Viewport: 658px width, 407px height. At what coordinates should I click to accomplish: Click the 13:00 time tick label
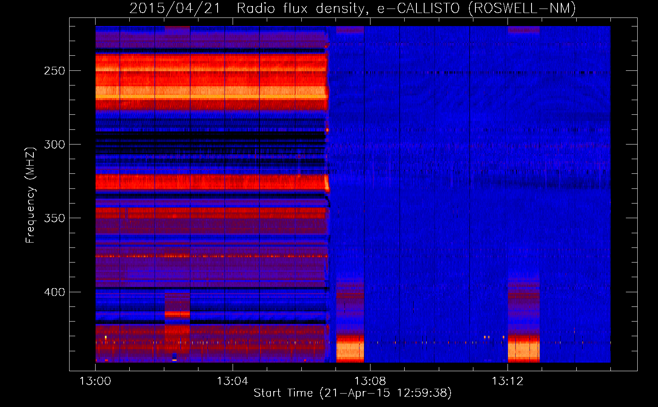(95, 381)
